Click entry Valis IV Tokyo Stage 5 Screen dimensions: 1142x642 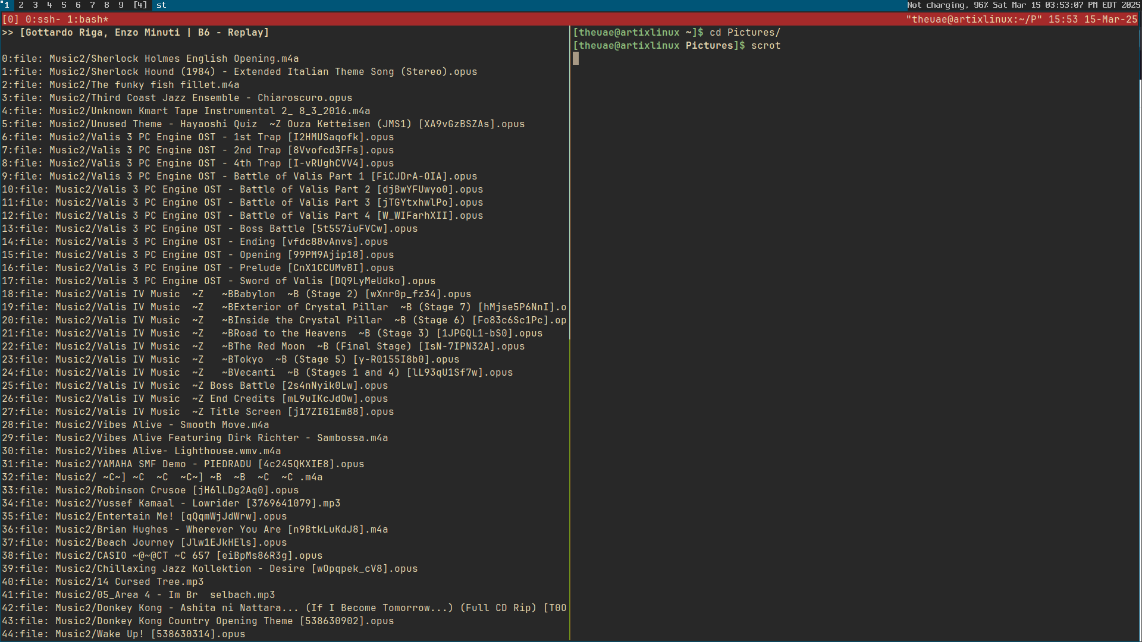tap(231, 360)
